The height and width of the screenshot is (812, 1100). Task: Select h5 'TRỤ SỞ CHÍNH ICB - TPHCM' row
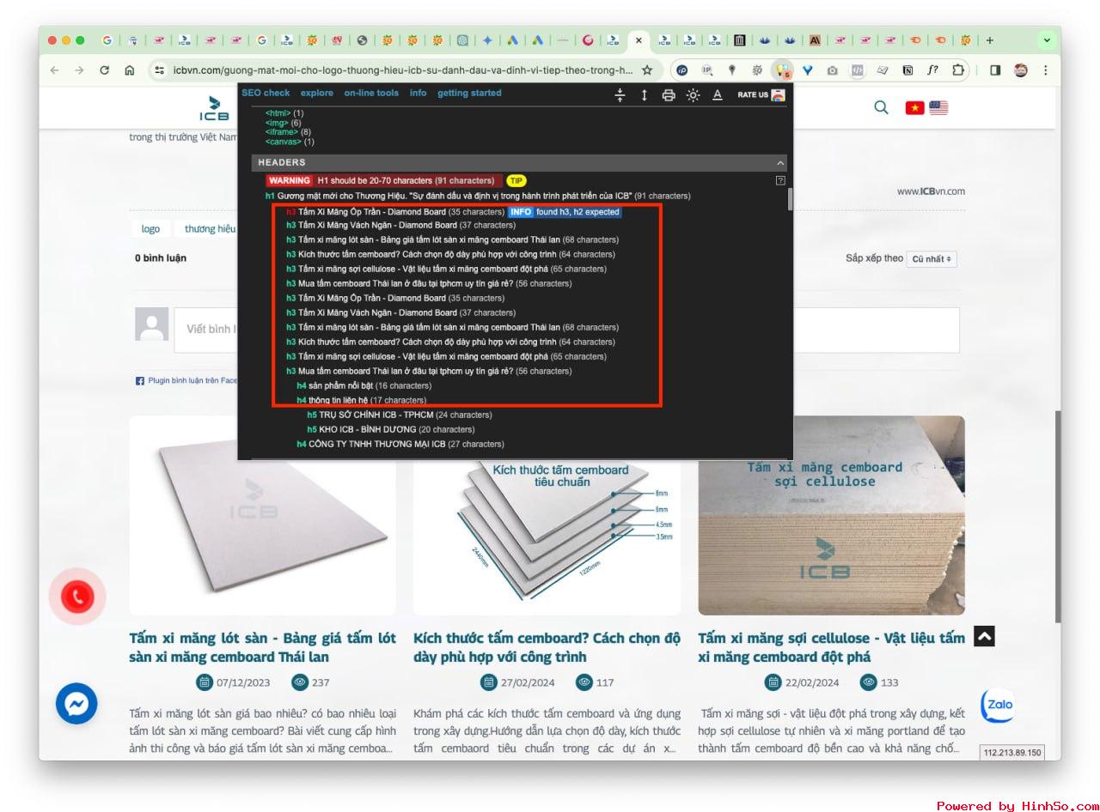click(400, 415)
